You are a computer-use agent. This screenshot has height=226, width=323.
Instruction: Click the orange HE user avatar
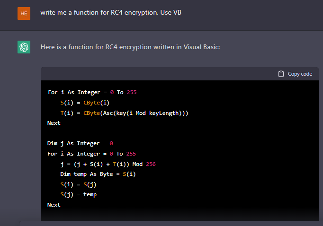tap(24, 13)
